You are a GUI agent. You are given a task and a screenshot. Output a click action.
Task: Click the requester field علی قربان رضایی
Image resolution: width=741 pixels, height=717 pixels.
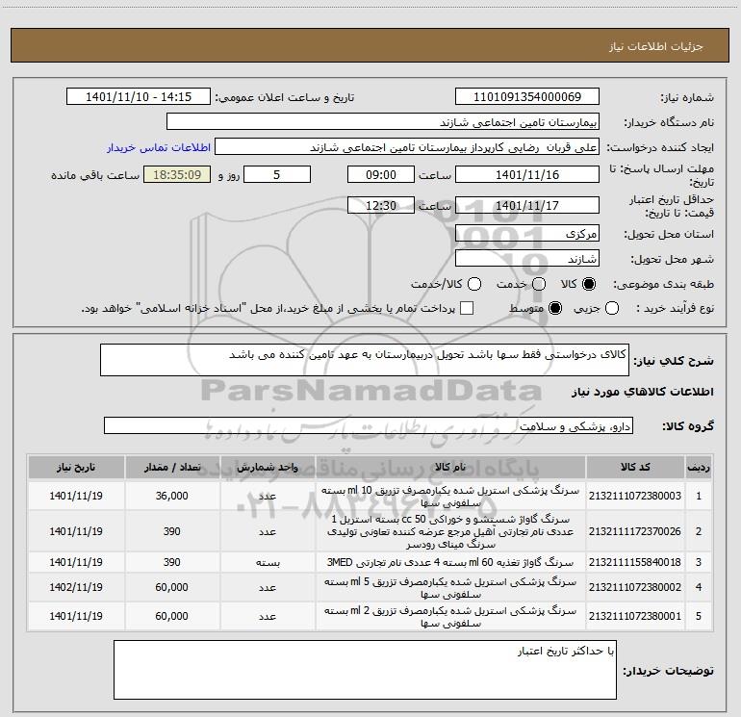pos(407,147)
